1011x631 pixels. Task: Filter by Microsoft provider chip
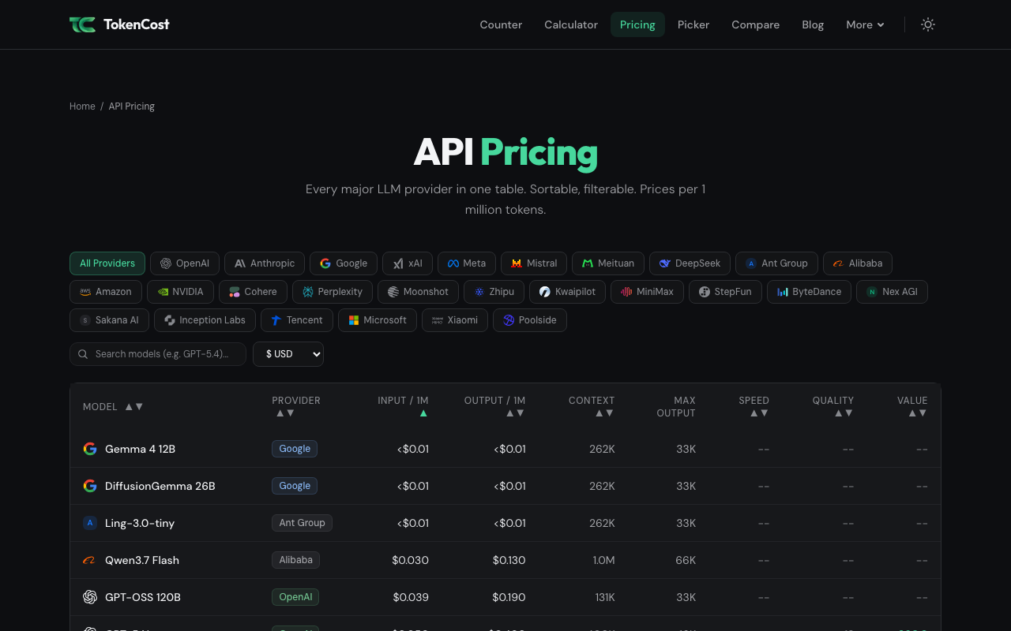pyautogui.click(x=378, y=320)
